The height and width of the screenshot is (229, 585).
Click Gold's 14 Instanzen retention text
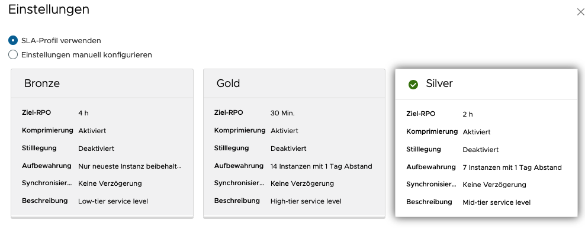tap(322, 166)
